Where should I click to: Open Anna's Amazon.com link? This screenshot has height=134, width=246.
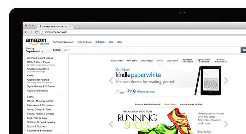pyautogui.click(x=63, y=42)
